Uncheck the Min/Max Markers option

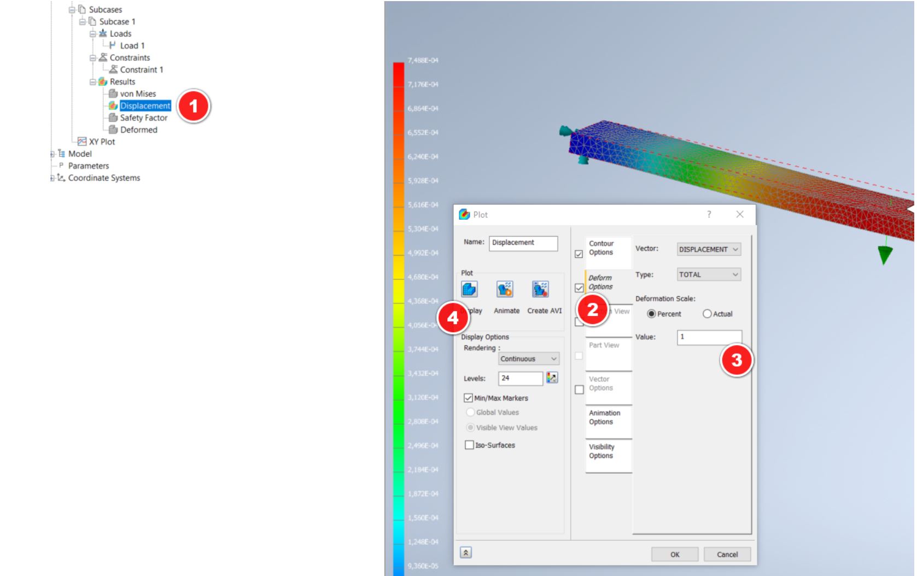point(469,398)
